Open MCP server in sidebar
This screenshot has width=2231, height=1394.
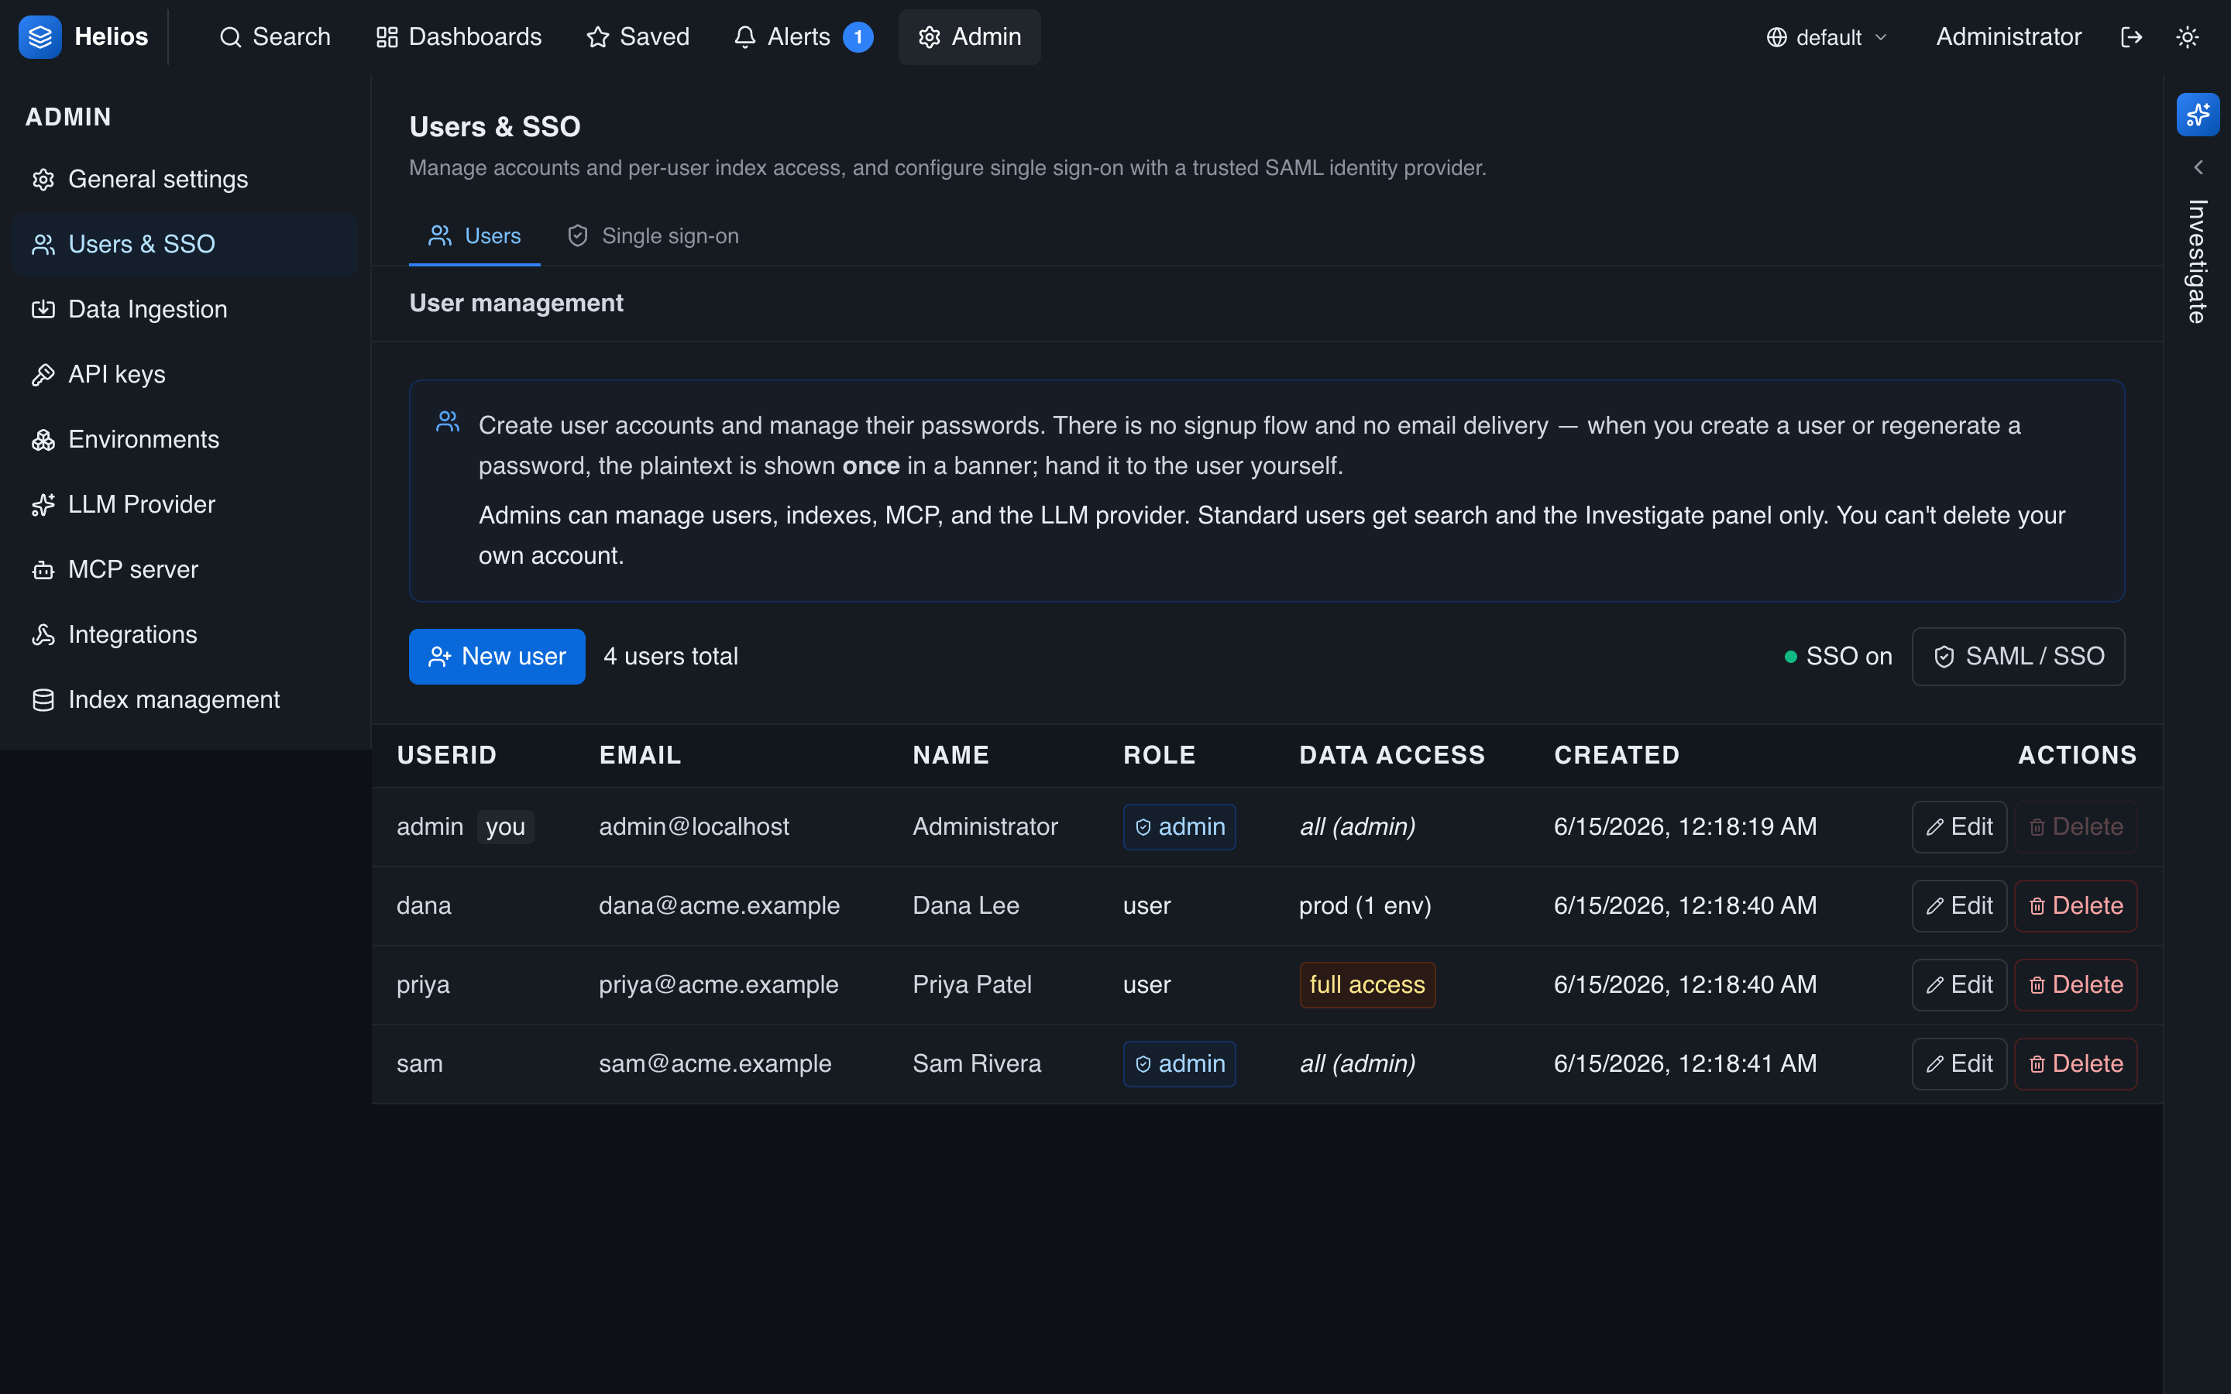coord(185,570)
